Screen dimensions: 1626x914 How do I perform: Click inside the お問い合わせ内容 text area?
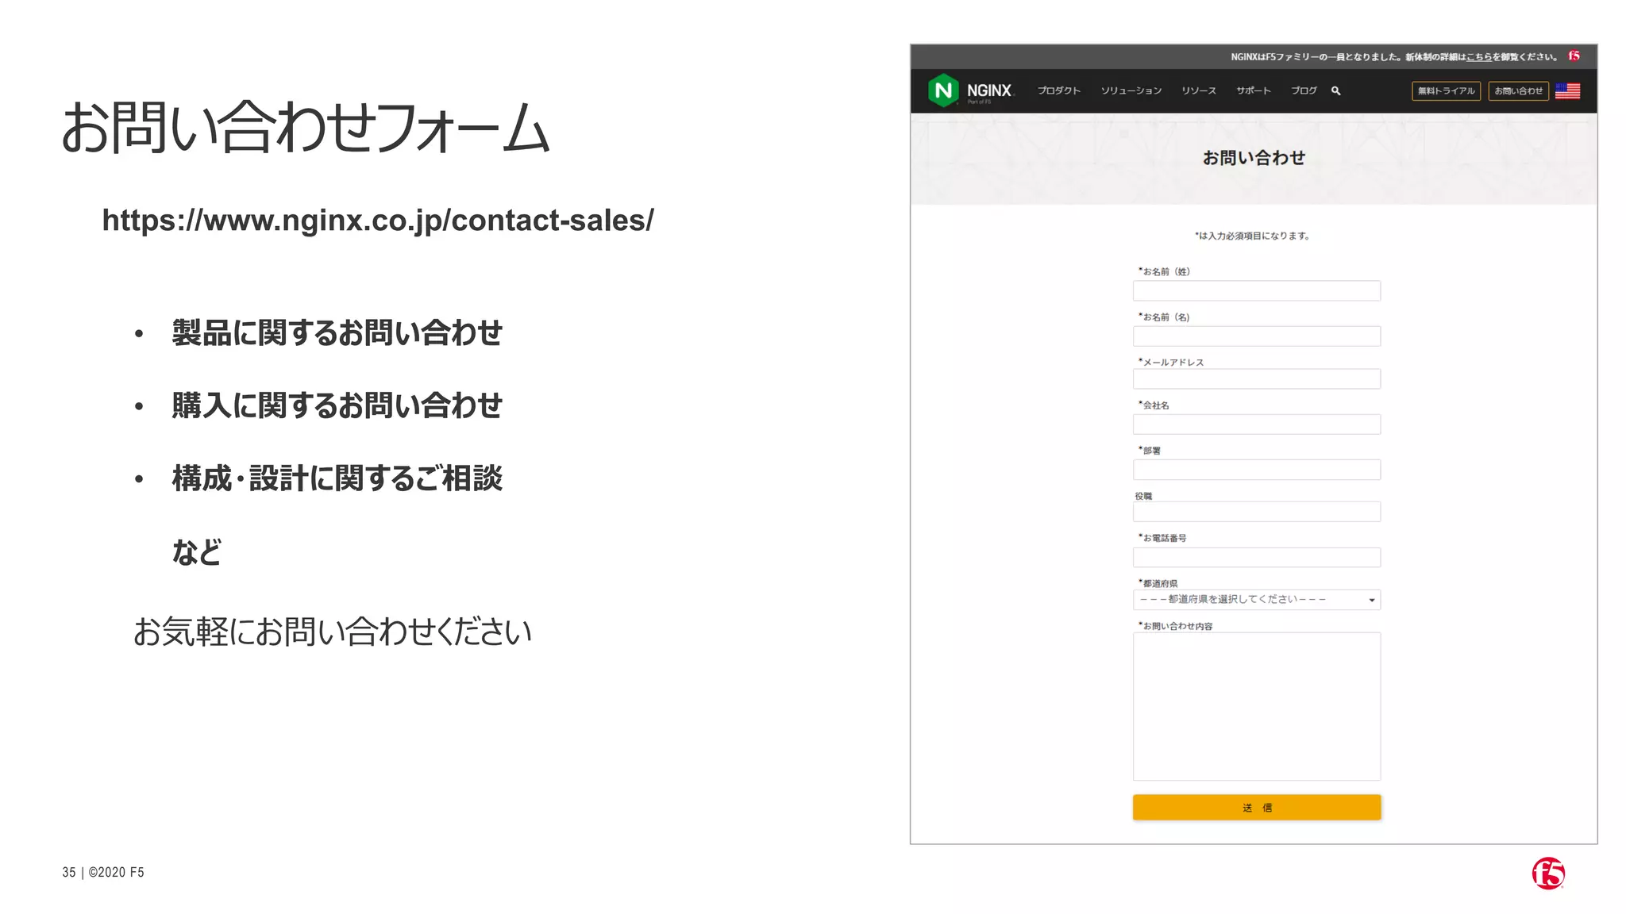[x=1256, y=706]
